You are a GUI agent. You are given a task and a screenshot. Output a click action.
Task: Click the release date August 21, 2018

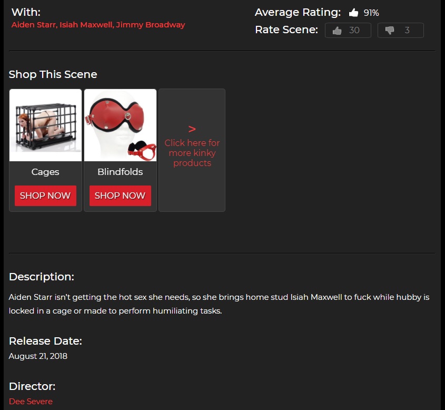click(38, 356)
